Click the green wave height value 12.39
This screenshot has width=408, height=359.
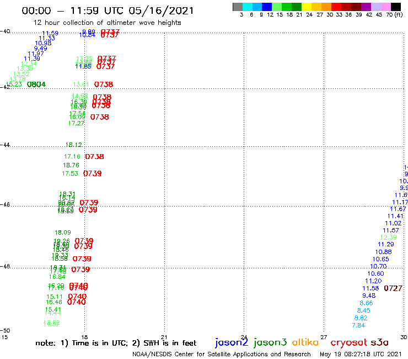pyautogui.click(x=389, y=237)
